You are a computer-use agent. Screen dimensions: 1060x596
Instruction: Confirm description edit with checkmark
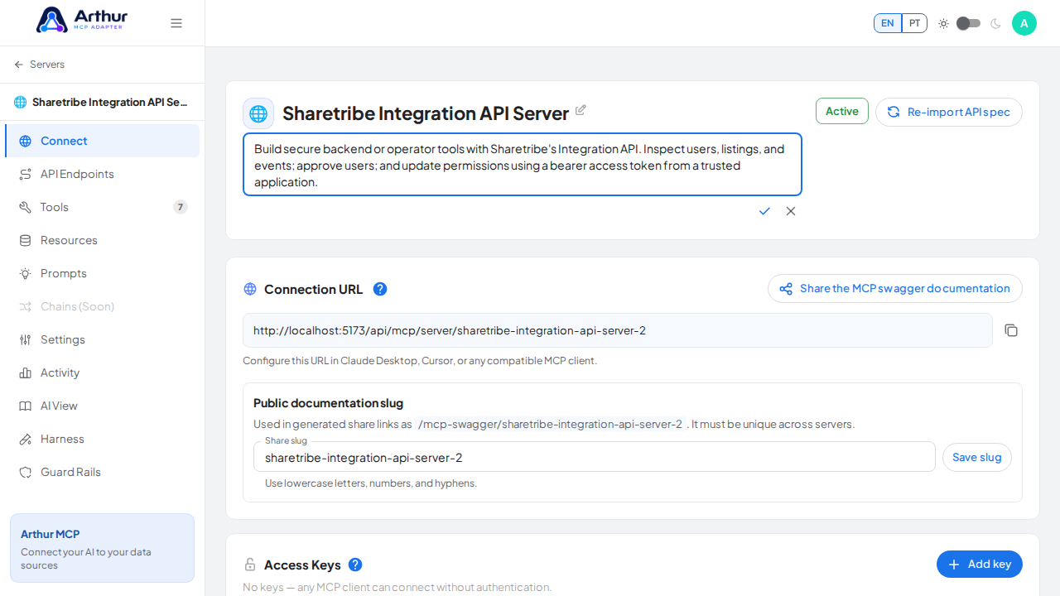764,211
